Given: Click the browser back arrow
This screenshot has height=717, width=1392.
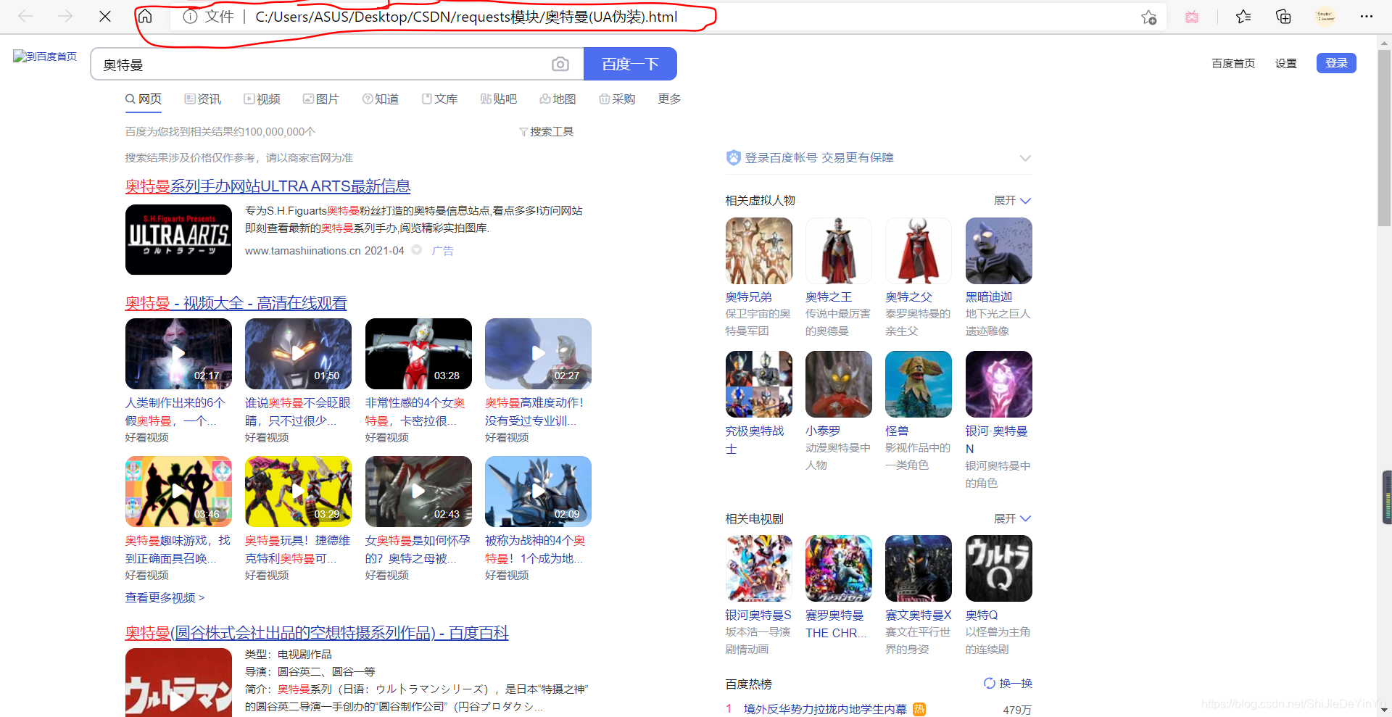Looking at the screenshot, I should coord(25,16).
